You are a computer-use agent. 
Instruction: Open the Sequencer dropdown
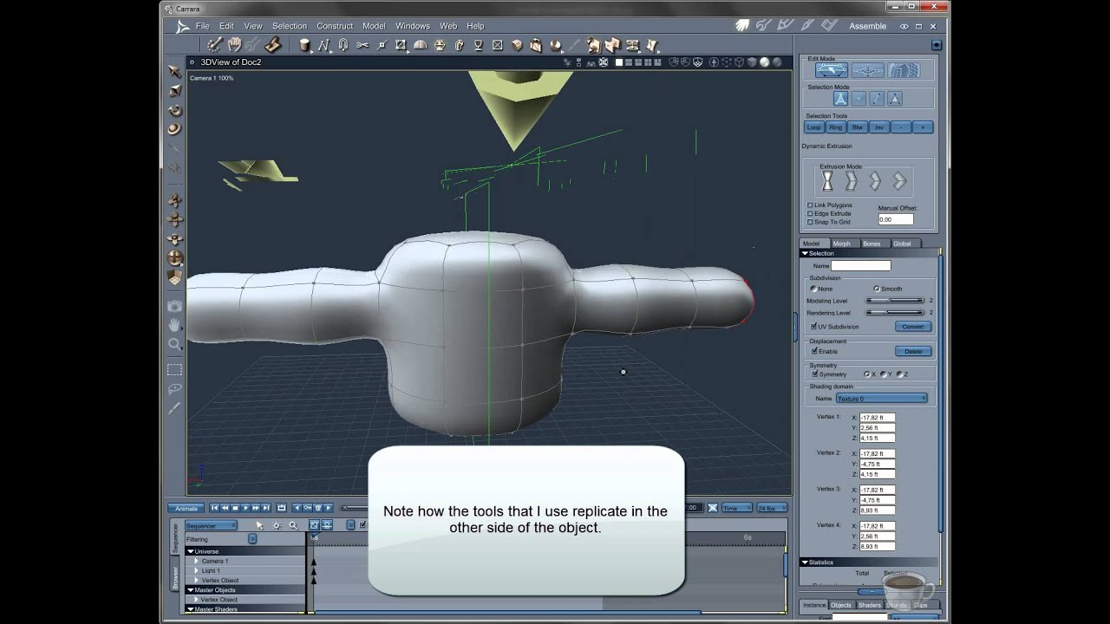[211, 525]
